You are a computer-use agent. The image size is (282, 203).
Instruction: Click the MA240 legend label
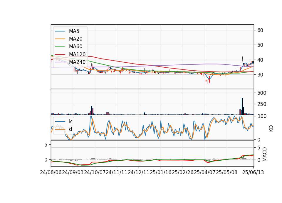(x=77, y=62)
